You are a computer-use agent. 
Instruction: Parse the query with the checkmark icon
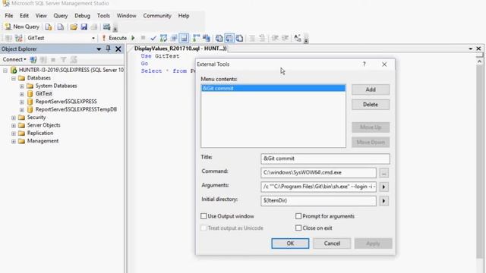[153, 38]
